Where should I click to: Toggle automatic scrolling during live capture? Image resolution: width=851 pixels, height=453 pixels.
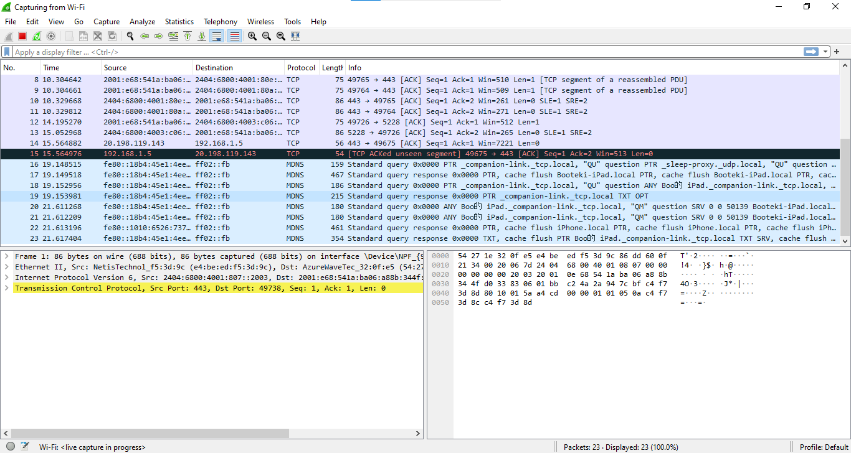coord(216,35)
